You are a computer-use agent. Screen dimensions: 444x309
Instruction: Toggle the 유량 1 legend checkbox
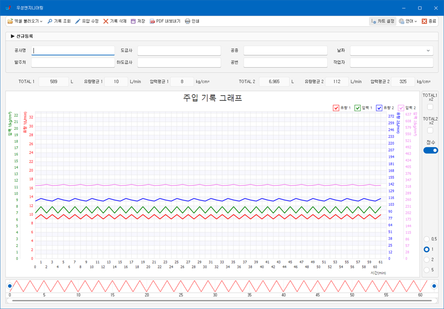(336, 108)
